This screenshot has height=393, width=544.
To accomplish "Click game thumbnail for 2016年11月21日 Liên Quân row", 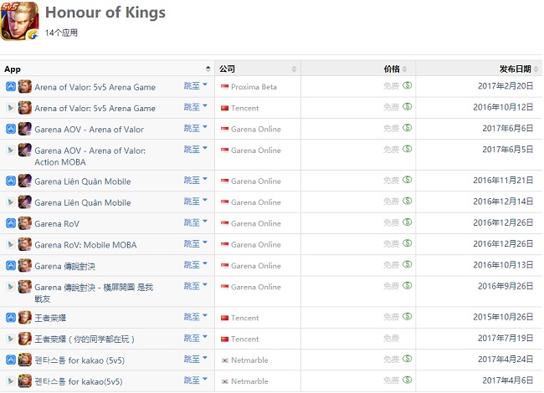I will pos(24,181).
